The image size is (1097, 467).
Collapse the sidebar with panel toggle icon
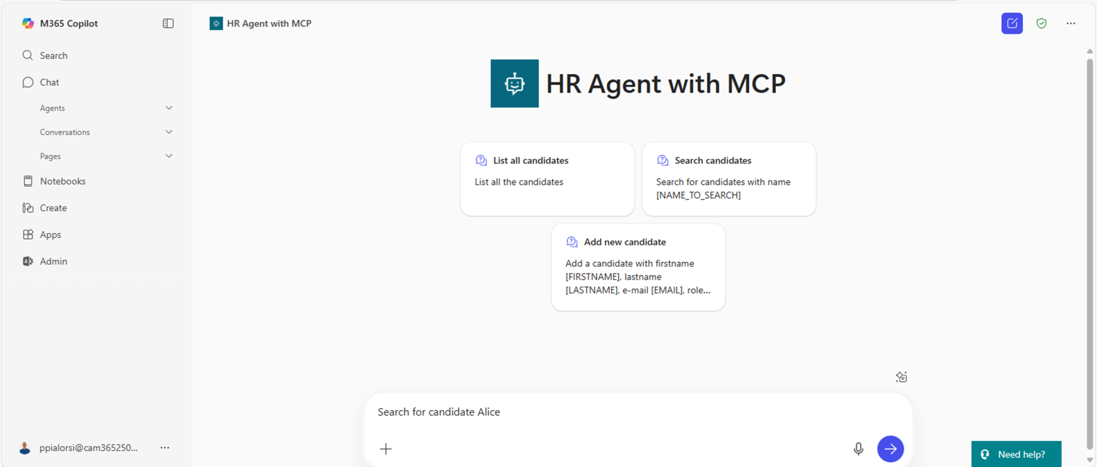[x=168, y=23]
